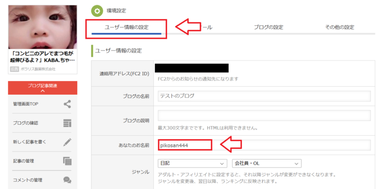Screen dimensions: 381x189
Task: Open the 会社員・OL sub-genre dropdown
Action: click(x=267, y=163)
